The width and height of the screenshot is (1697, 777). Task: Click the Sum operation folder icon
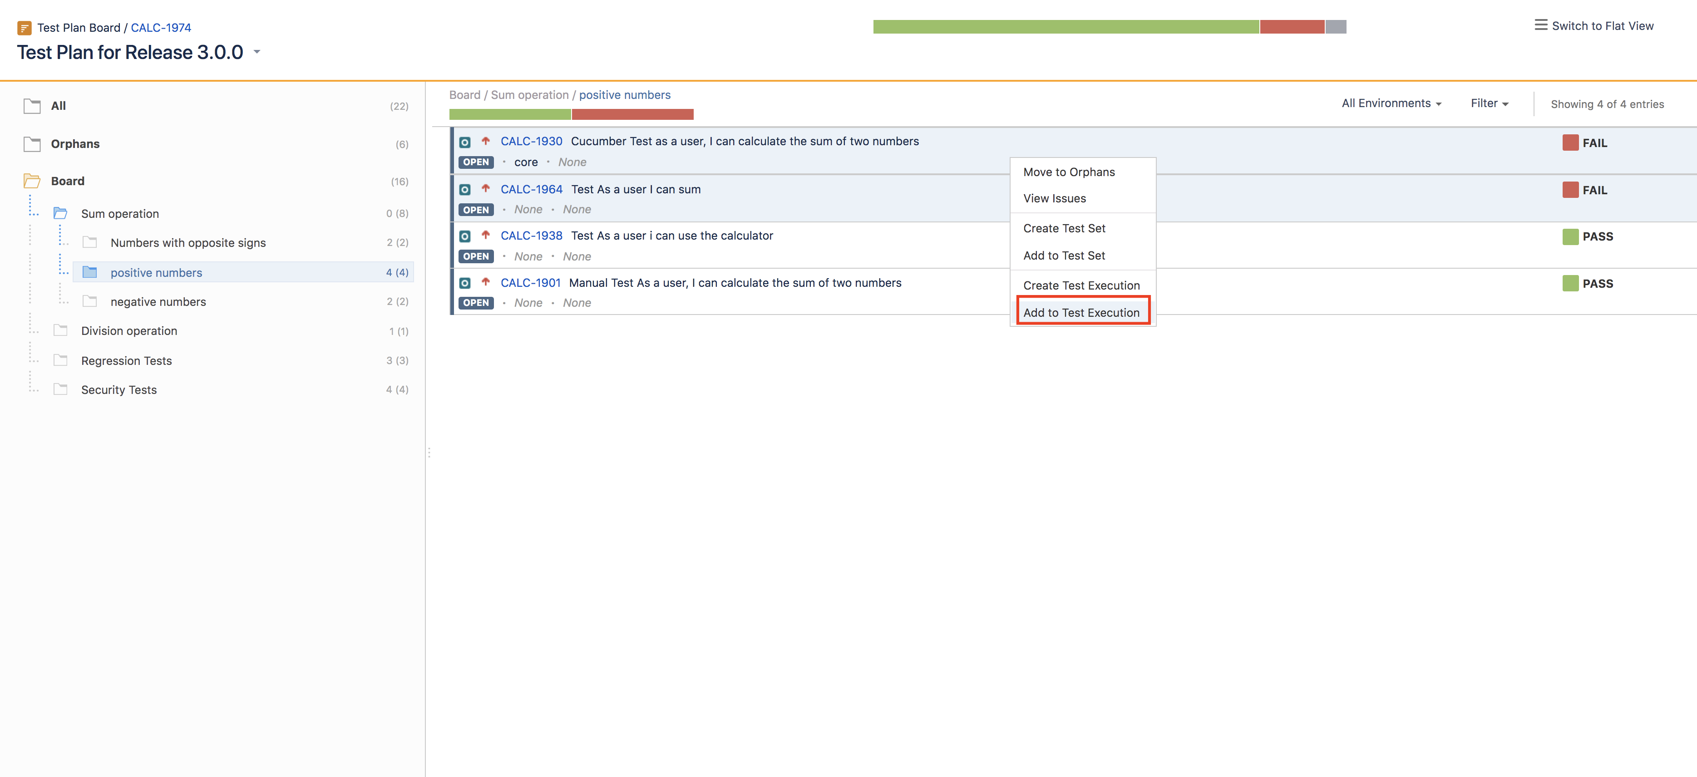(61, 213)
